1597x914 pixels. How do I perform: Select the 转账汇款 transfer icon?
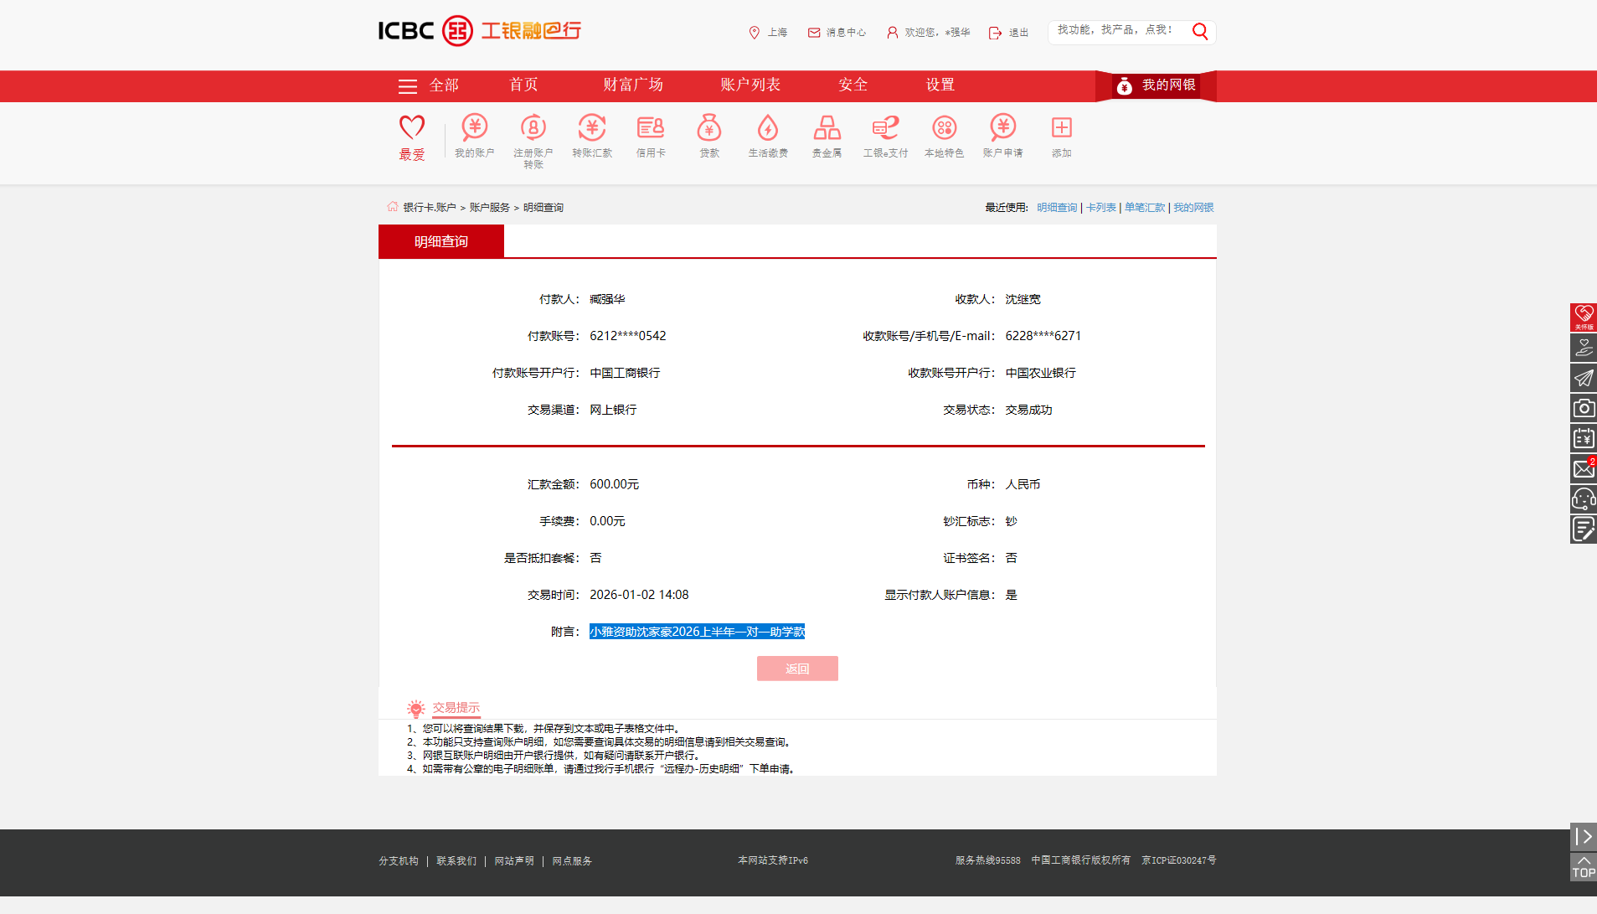pyautogui.click(x=592, y=136)
